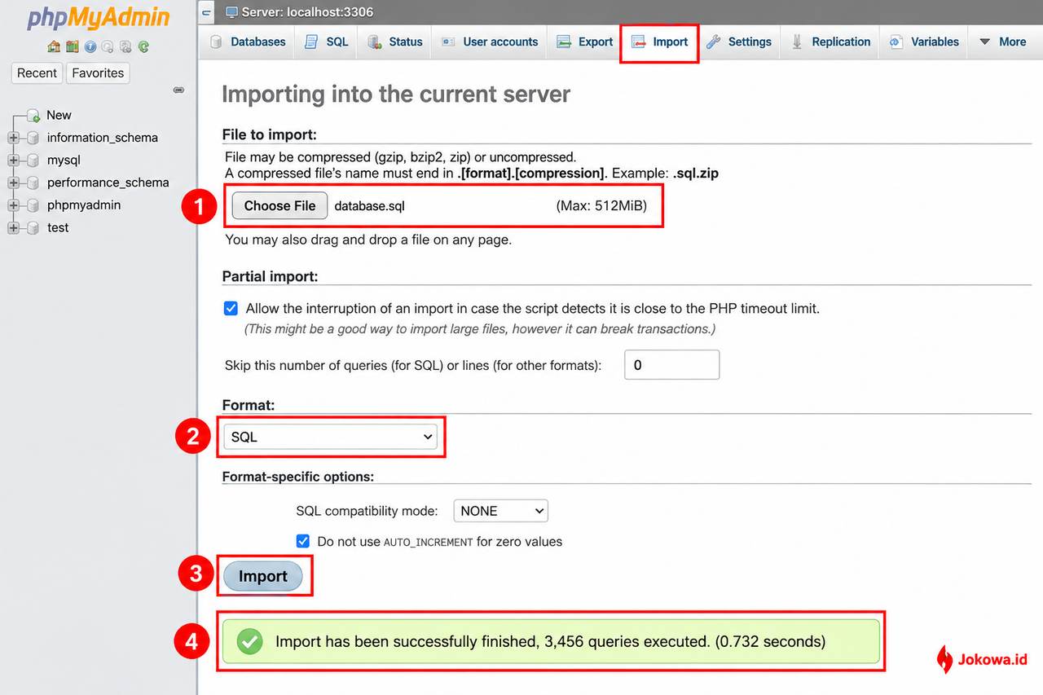This screenshot has width=1043, height=695.
Task: Click the Choose File button
Action: click(279, 206)
